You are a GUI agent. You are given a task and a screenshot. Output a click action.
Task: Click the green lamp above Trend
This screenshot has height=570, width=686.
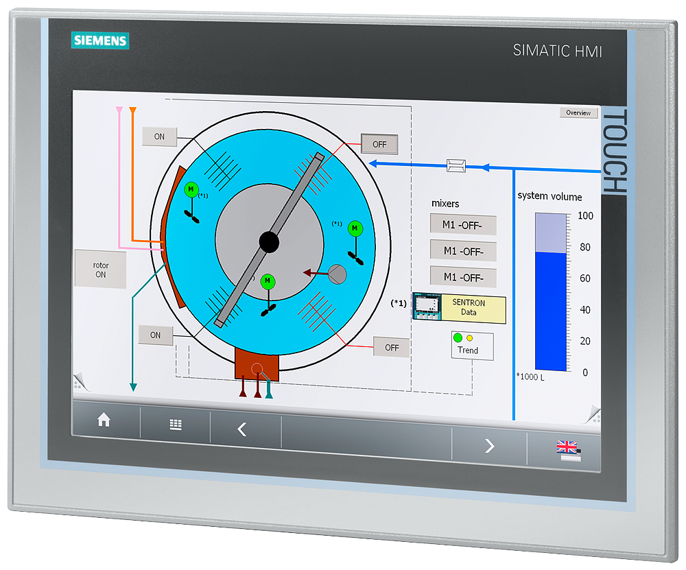[456, 337]
